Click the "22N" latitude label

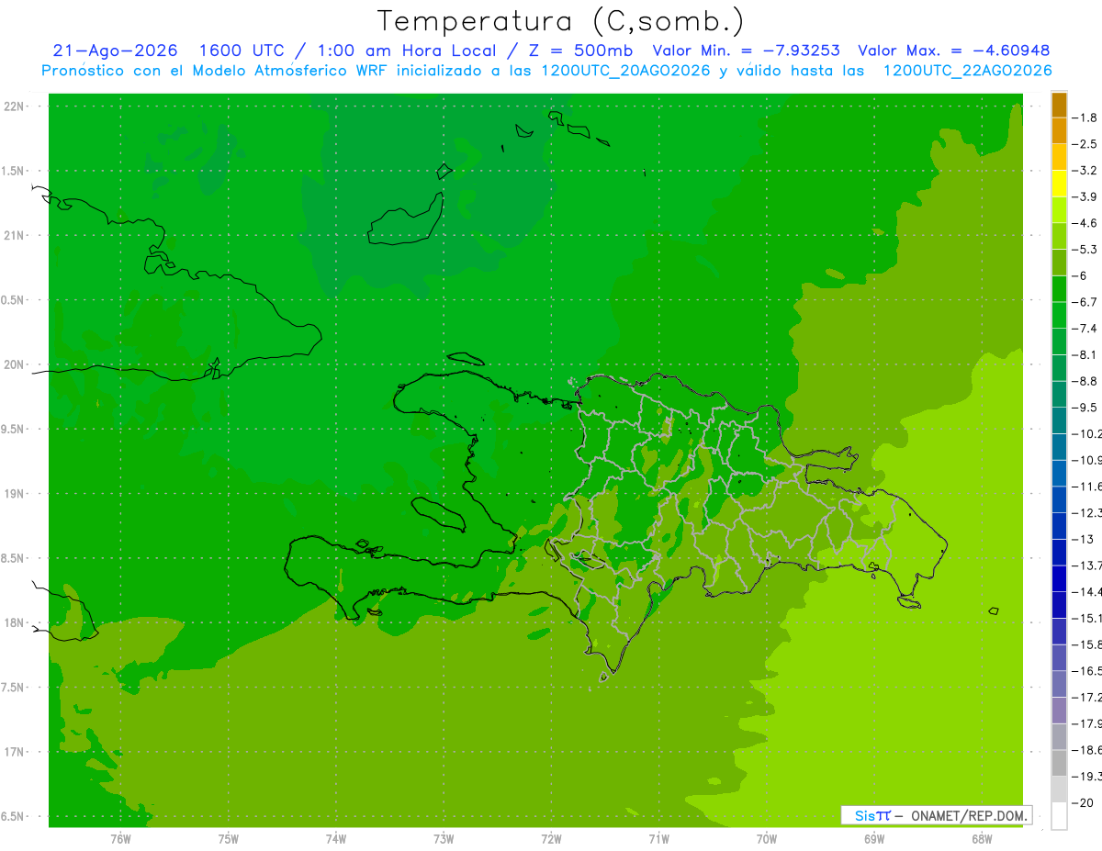pos(15,106)
